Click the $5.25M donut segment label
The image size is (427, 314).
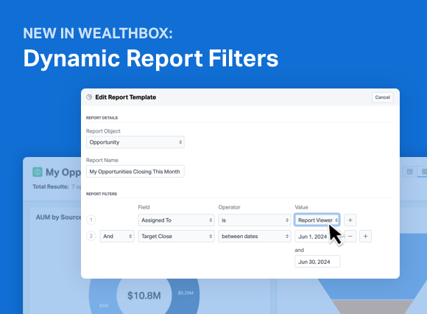tap(186, 293)
